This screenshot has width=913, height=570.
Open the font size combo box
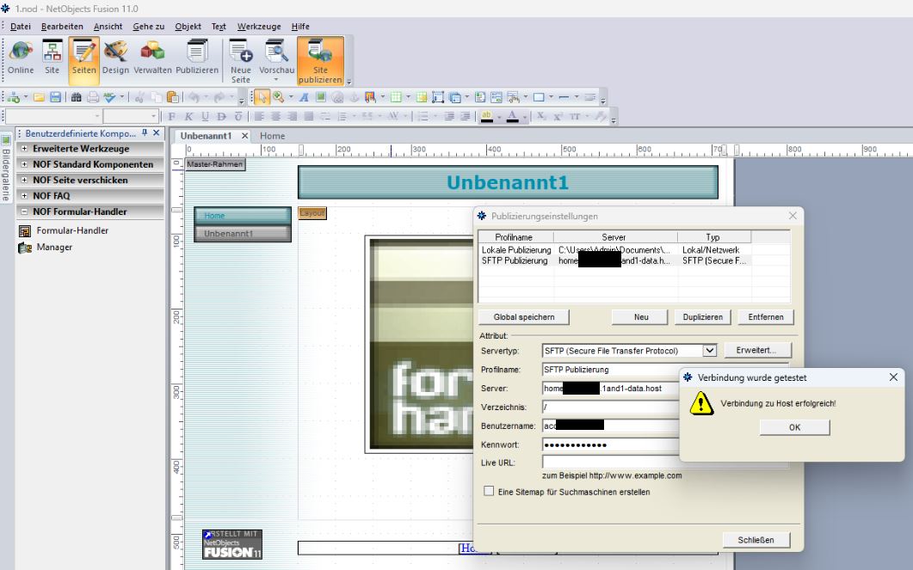tap(131, 116)
